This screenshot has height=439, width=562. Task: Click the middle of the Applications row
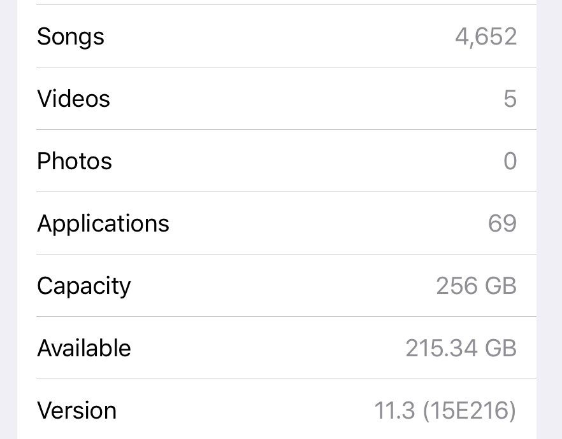tap(277, 223)
